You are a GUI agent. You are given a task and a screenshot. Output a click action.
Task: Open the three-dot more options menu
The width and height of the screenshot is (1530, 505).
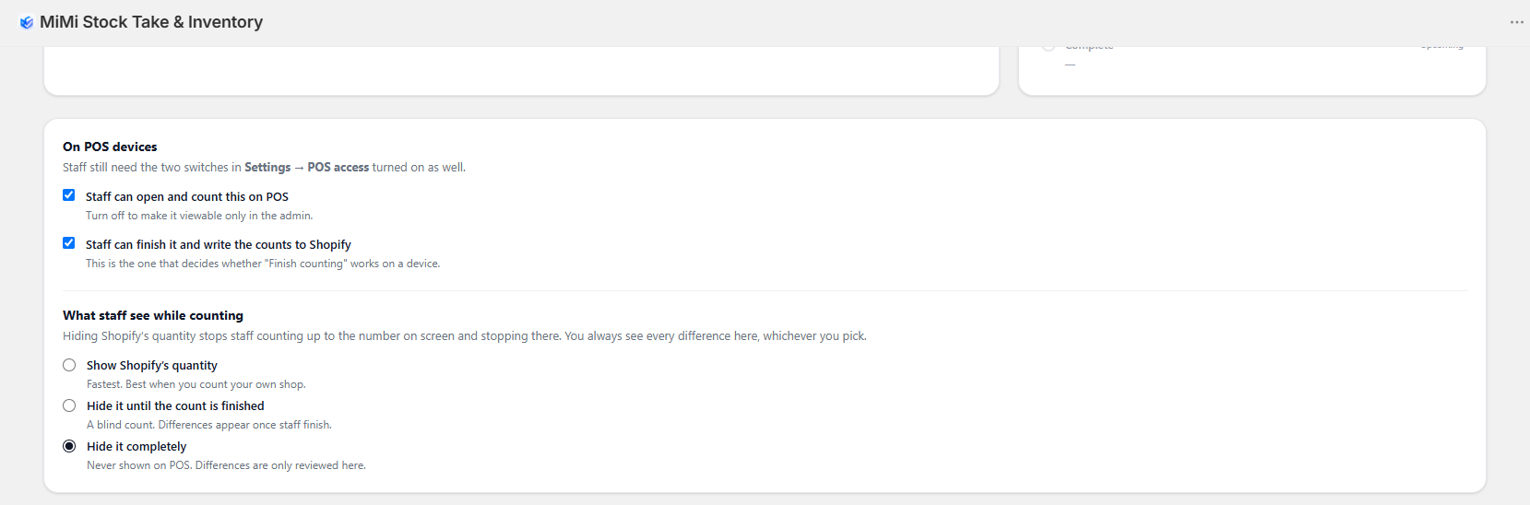[x=1516, y=22]
